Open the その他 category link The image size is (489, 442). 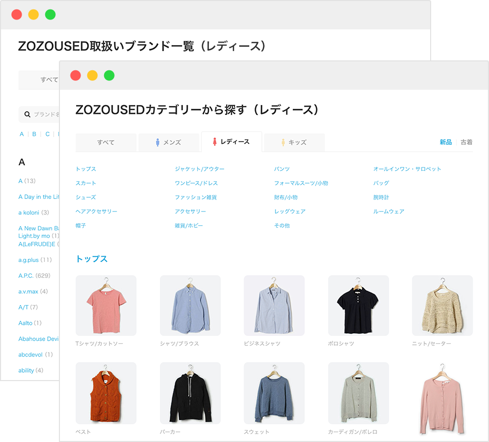click(282, 226)
